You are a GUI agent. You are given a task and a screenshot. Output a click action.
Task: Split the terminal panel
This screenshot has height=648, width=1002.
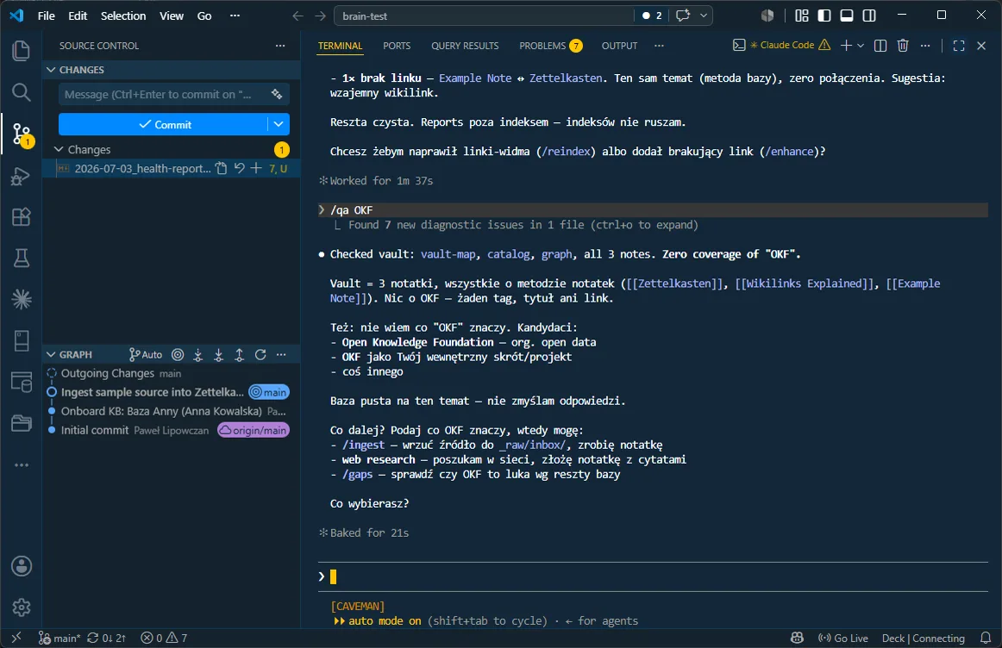pos(880,46)
